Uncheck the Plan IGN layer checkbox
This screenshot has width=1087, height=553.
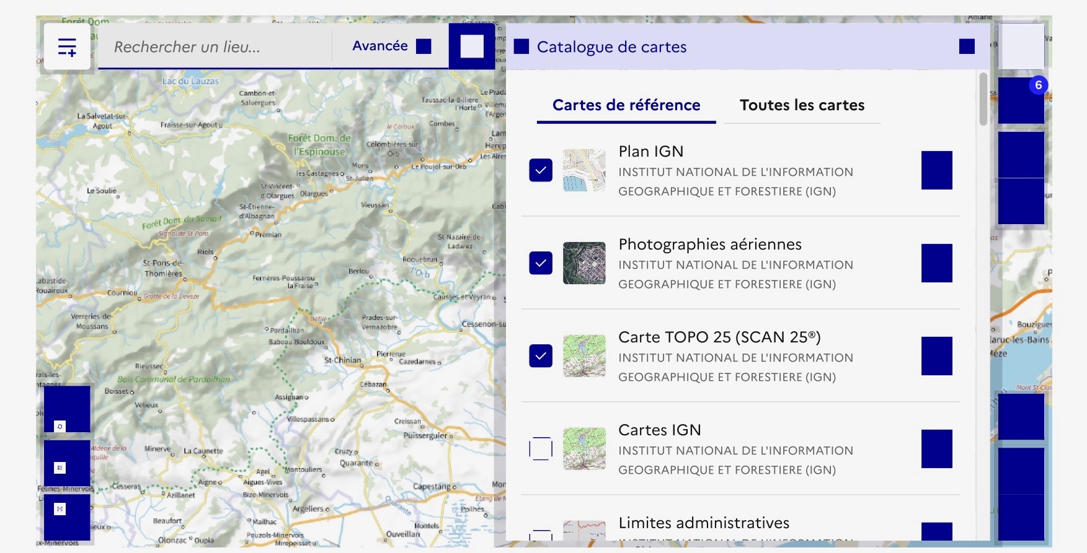pos(541,170)
